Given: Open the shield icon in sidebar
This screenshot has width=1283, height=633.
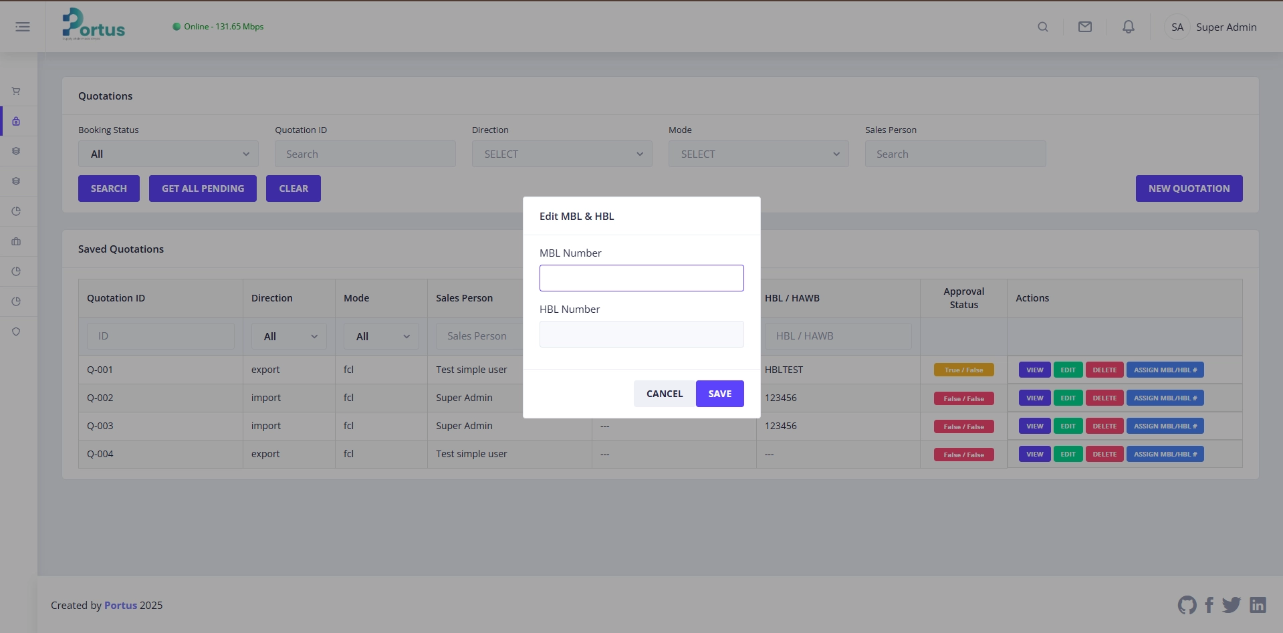Looking at the screenshot, I should (x=16, y=332).
